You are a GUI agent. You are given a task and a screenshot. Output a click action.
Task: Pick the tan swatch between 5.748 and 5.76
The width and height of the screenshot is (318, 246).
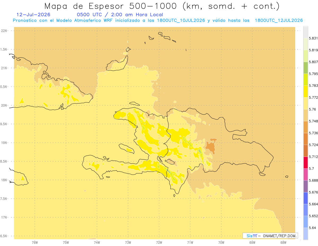[x=306, y=115]
